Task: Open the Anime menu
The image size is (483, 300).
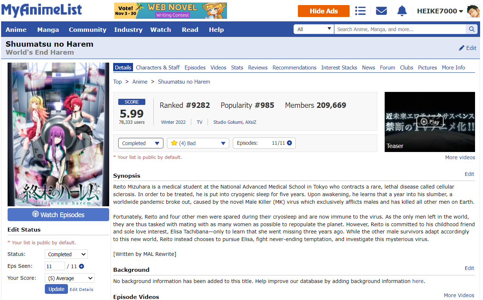Action: click(x=16, y=30)
